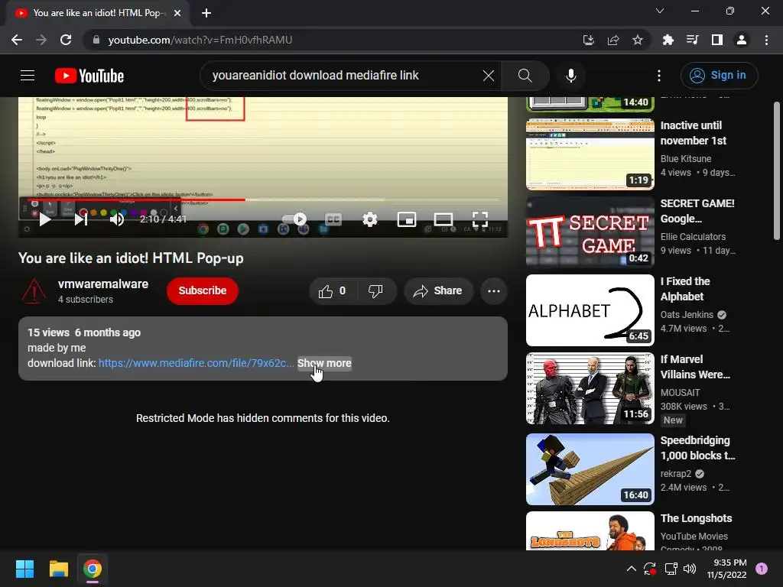Open 'The Longshots' movie title
783x587 pixels.
(696, 519)
